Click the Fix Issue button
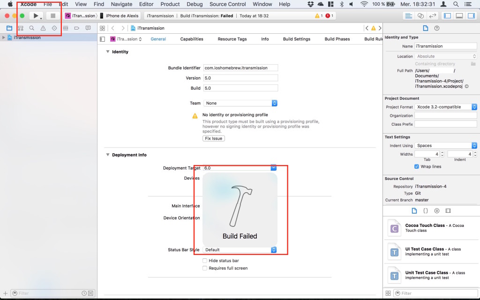Screen dimensions: 480x300 pos(214,138)
